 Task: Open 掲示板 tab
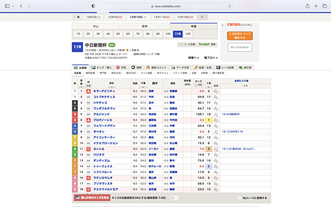coord(245,67)
